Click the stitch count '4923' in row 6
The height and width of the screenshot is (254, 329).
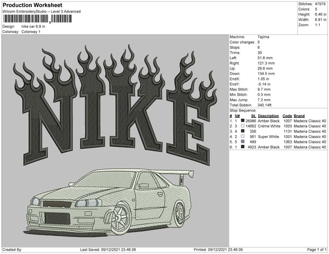coord(252,147)
